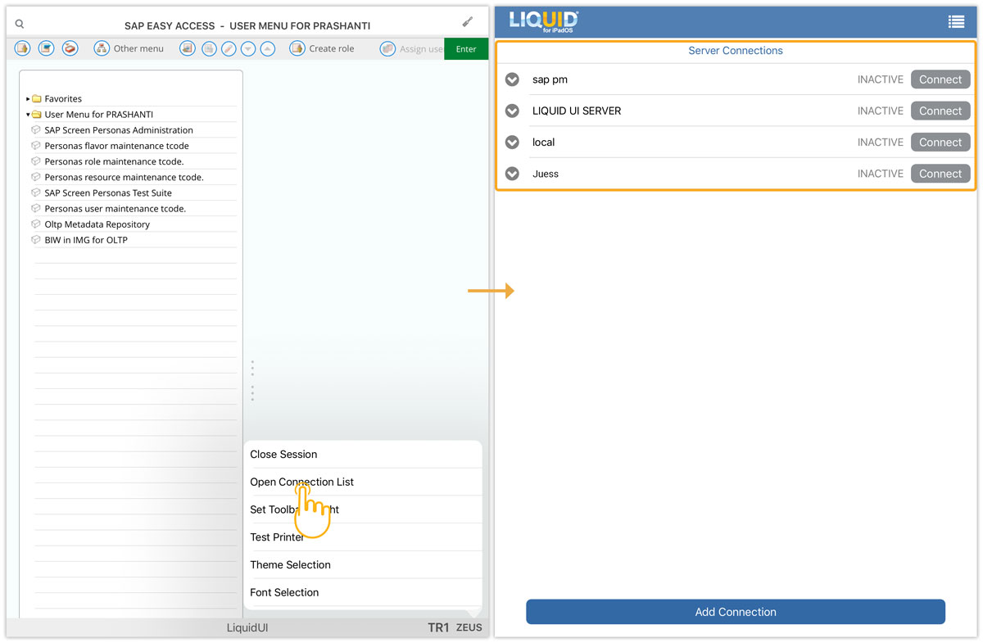Click the second round toolbar icon with the flag
983x643 pixels.
(x=47, y=48)
